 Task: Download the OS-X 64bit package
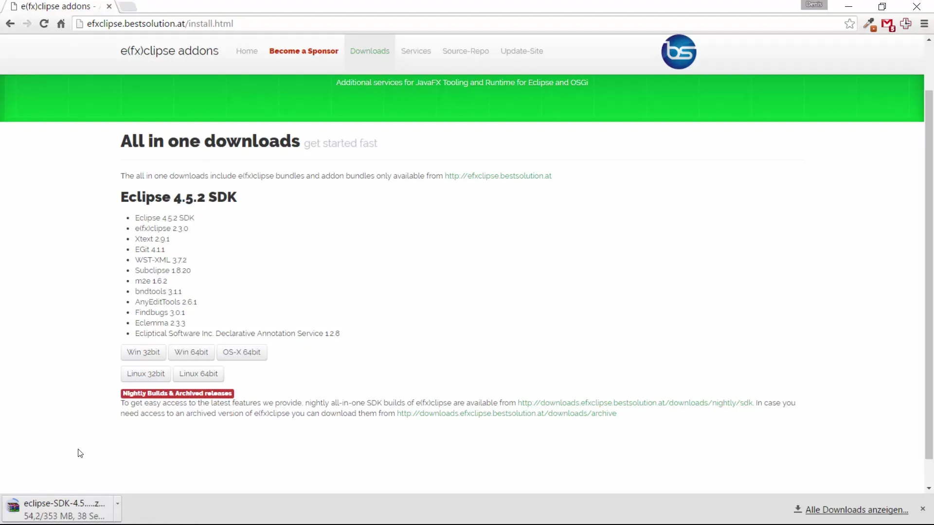tap(242, 352)
